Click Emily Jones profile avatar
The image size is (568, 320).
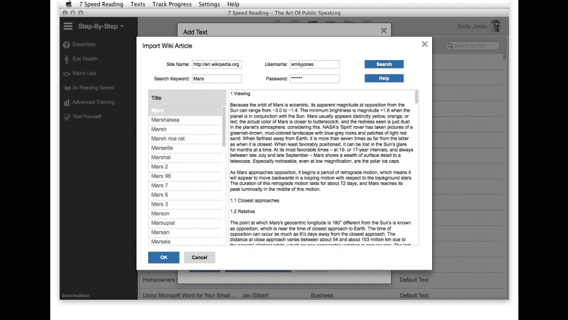[x=496, y=26]
